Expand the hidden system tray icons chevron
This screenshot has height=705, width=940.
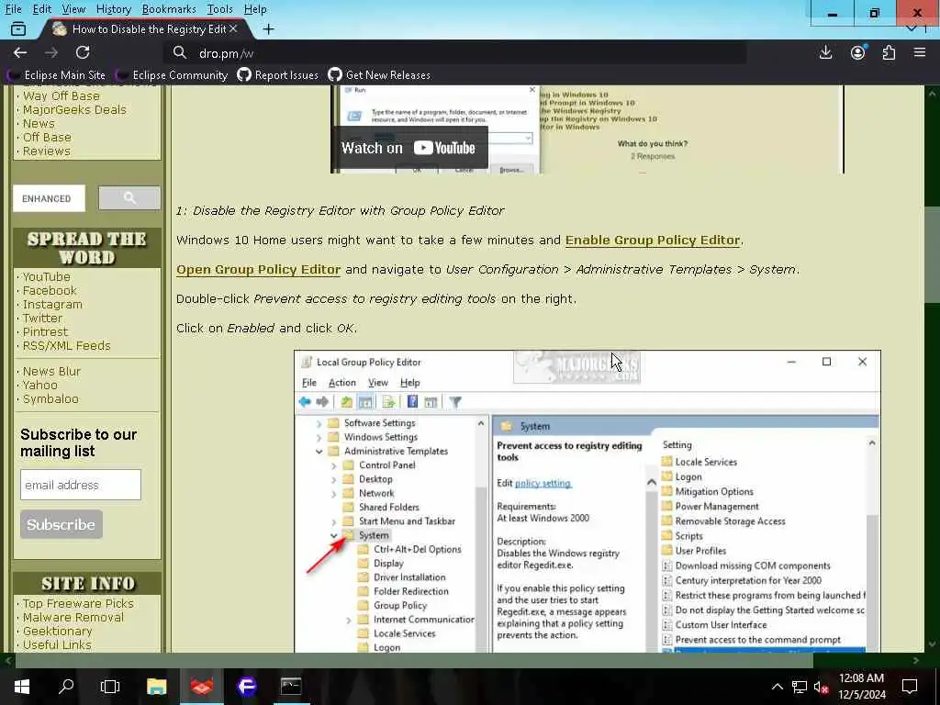coord(777,687)
